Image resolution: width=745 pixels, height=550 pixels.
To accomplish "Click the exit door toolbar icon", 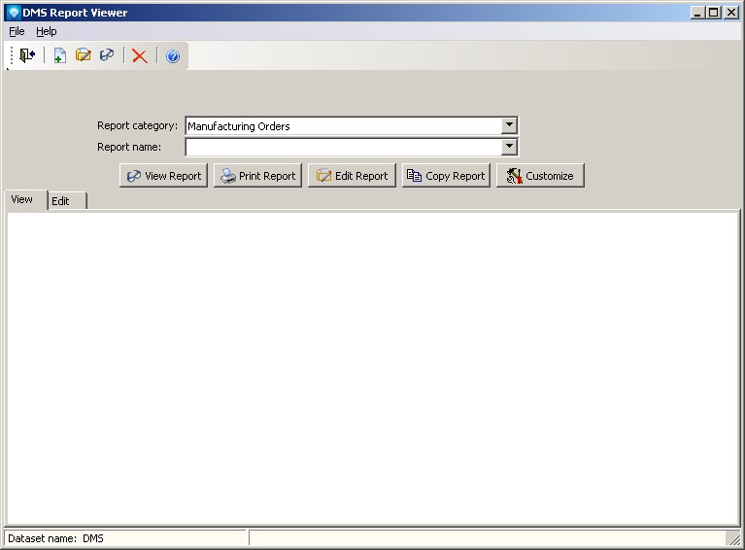I will (27, 56).
